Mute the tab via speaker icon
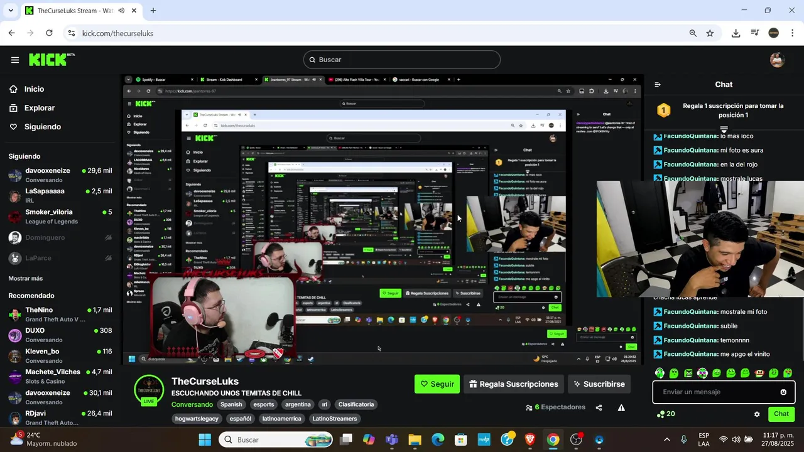Screen dimensions: 804x452 (x=121, y=11)
